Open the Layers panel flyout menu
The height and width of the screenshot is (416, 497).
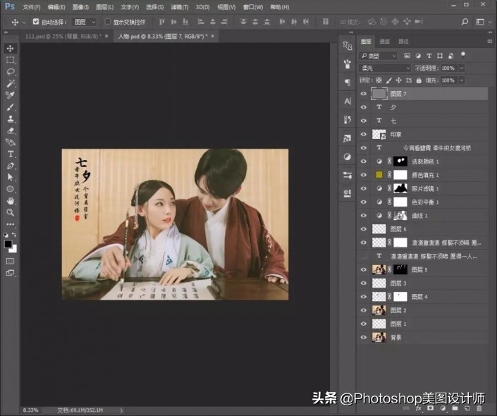click(489, 41)
